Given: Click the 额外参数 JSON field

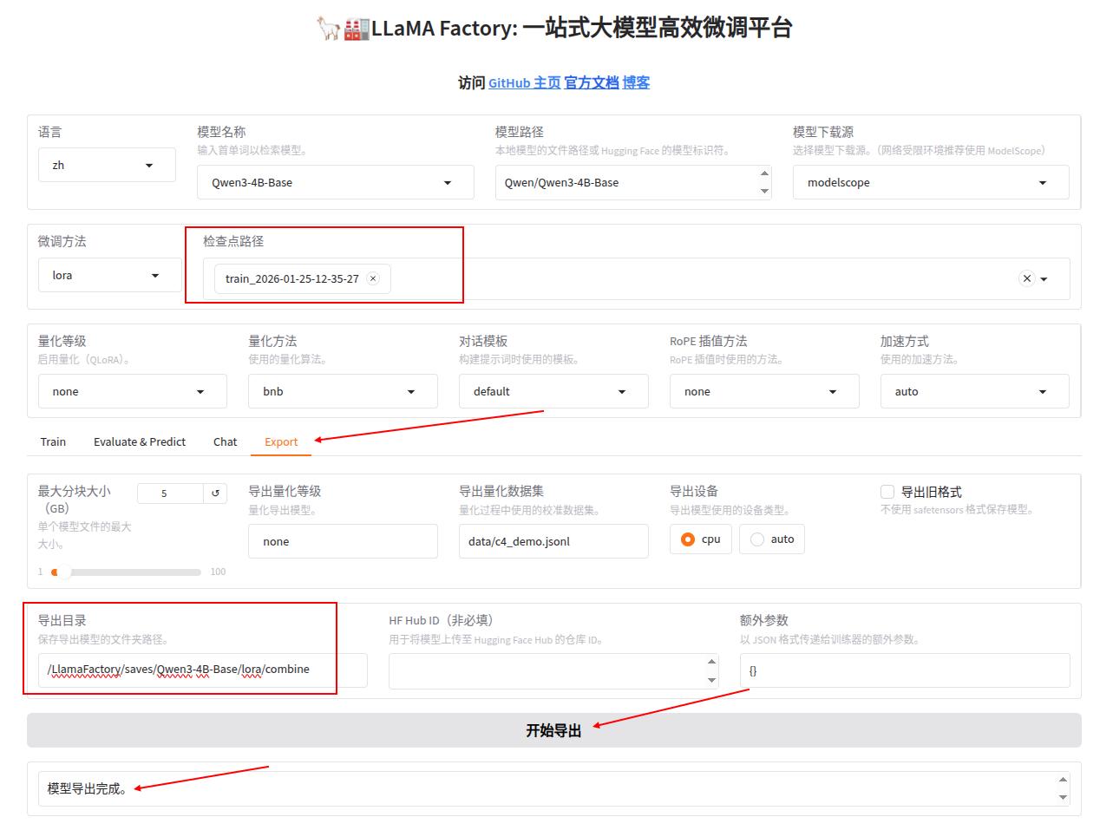Looking at the screenshot, I should click(x=905, y=670).
